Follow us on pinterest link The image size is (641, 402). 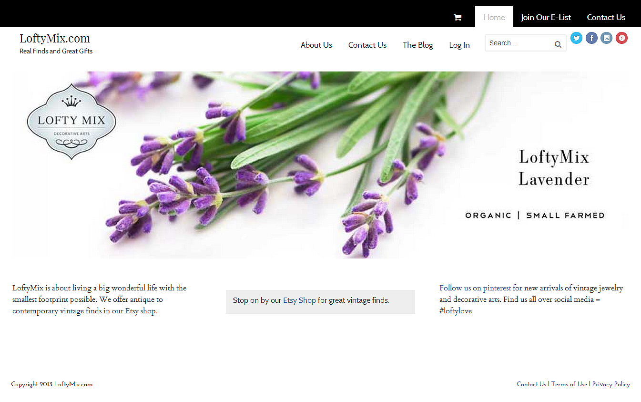[475, 288]
